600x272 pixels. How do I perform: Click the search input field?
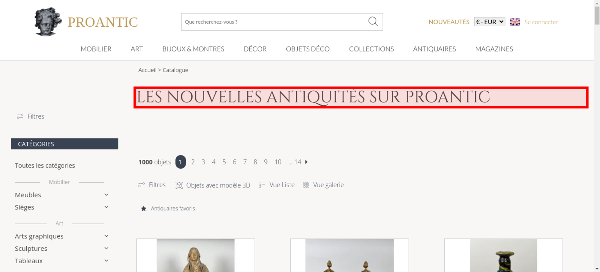coord(274,22)
